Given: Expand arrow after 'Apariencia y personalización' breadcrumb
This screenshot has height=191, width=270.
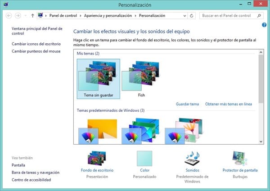Looking at the screenshot, I should tap(135, 16).
